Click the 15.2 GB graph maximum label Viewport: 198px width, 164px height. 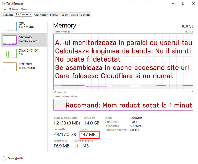click(x=189, y=32)
